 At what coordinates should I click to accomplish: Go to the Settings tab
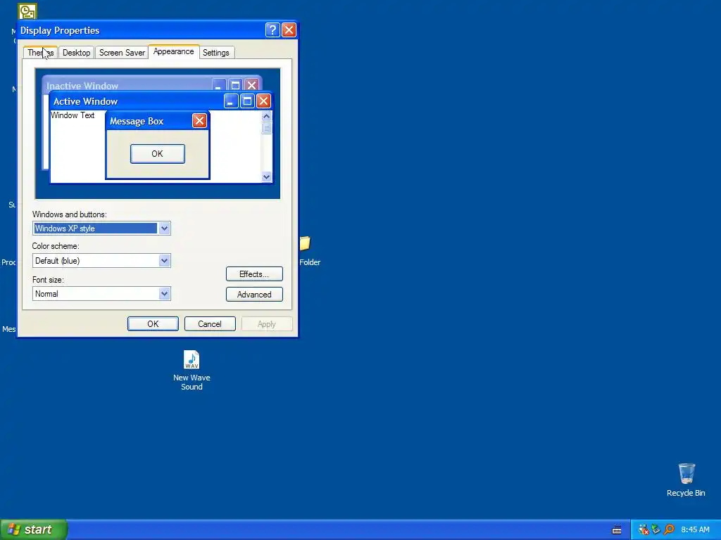coord(215,52)
